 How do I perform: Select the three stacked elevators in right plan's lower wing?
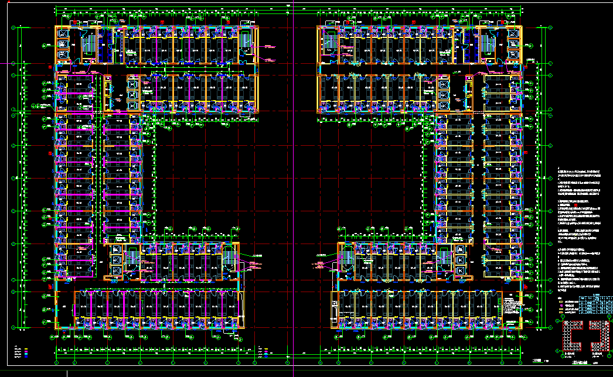[460, 259]
